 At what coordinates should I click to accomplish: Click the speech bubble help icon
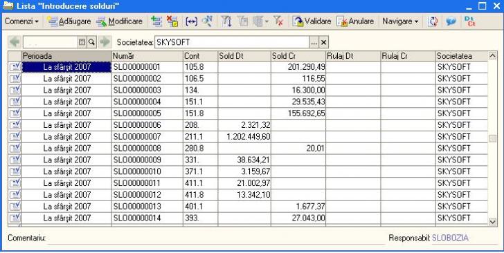pos(451,21)
